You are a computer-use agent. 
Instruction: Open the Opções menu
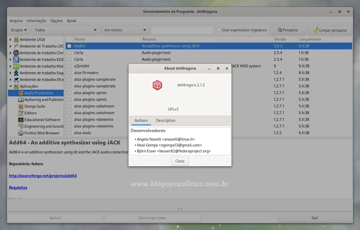click(x=56, y=21)
